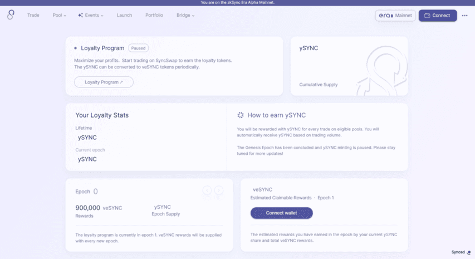Click the Epoch Supply label
Viewport: 475px width, 259px height.
166,214
